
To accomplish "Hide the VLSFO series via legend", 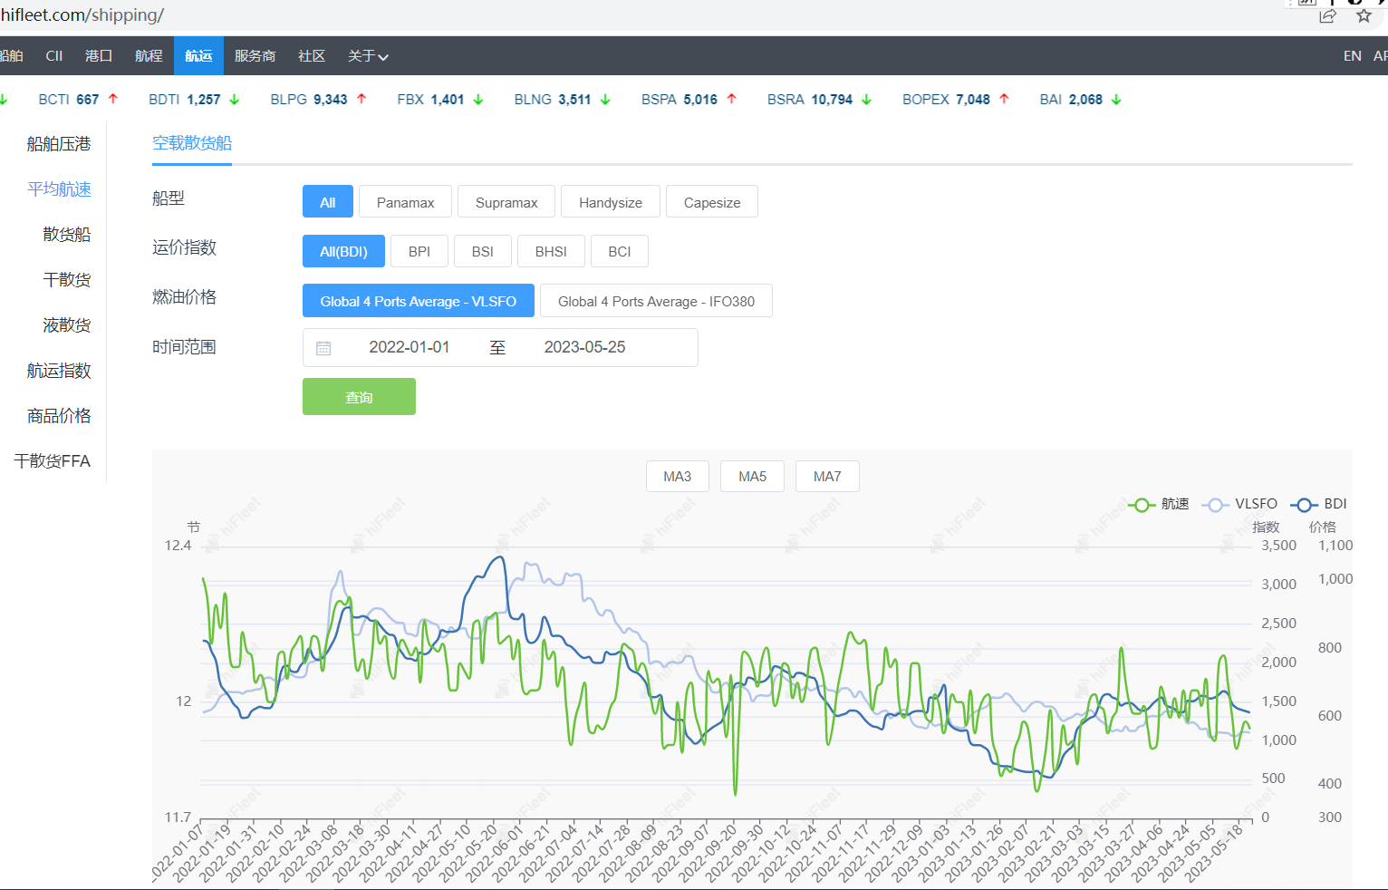I will [1239, 504].
